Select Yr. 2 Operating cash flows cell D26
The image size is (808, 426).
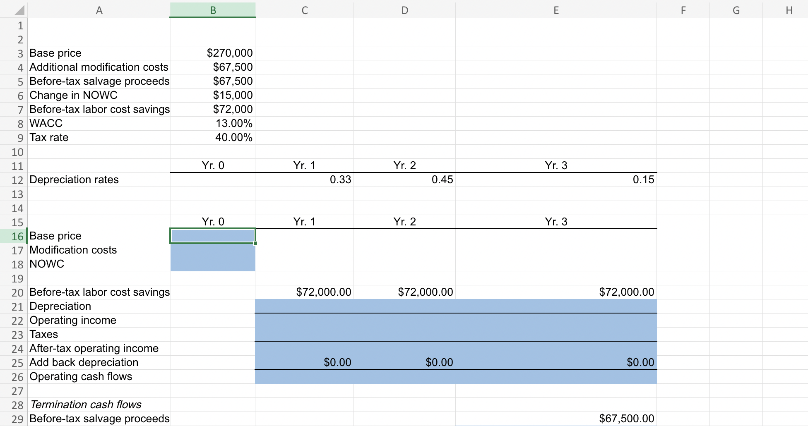(405, 376)
